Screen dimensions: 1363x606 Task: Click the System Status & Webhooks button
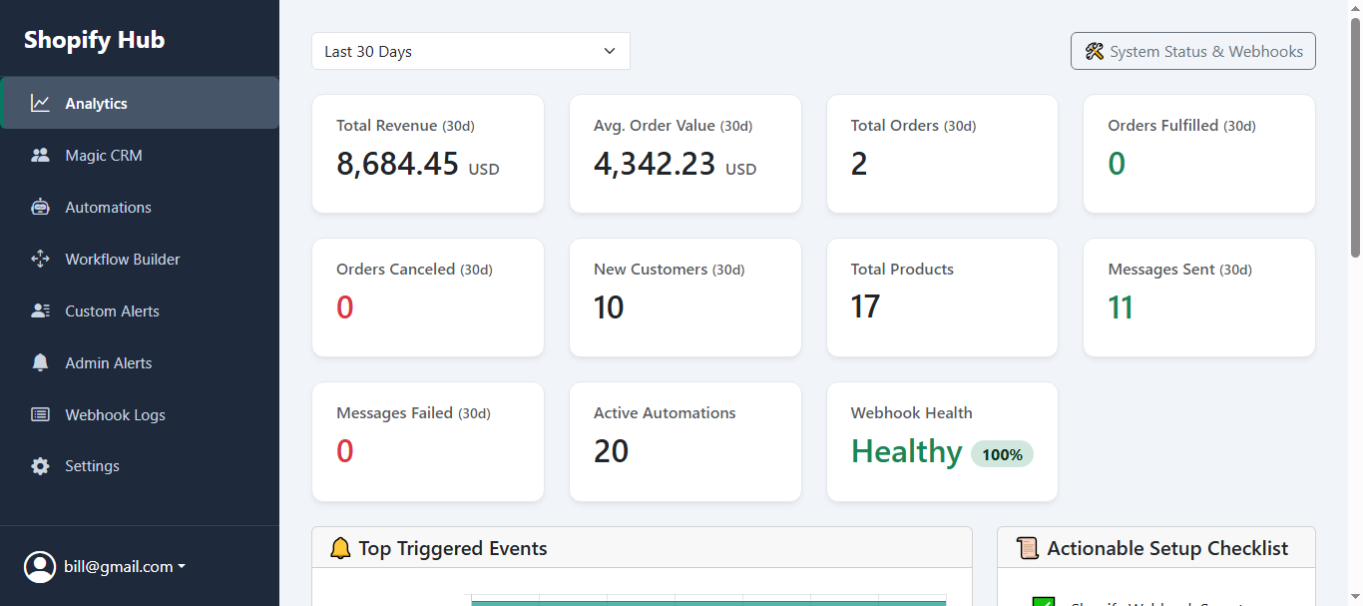1192,51
